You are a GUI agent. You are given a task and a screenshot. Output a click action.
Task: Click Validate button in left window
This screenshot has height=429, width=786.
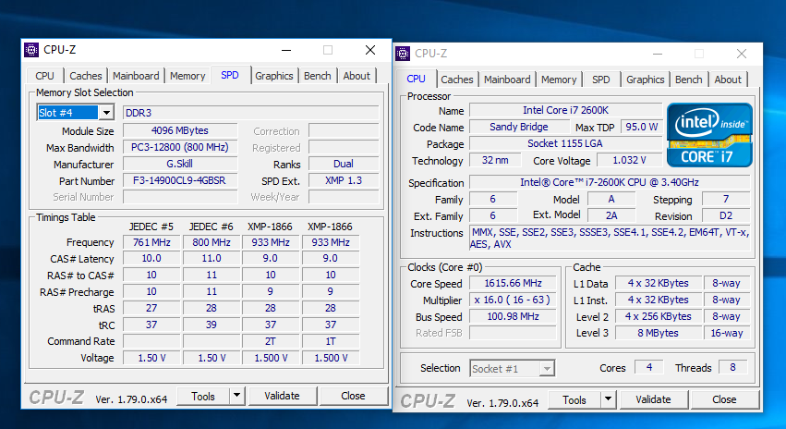283,396
